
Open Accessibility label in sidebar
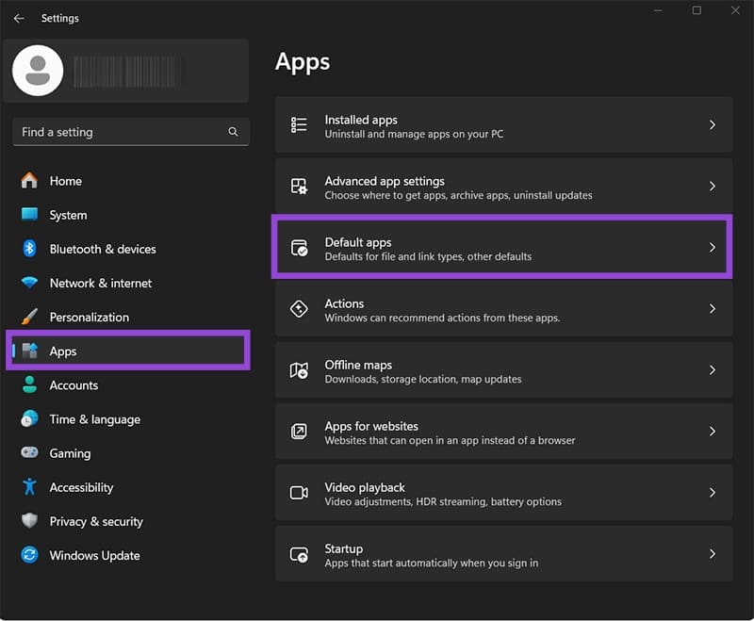(81, 487)
